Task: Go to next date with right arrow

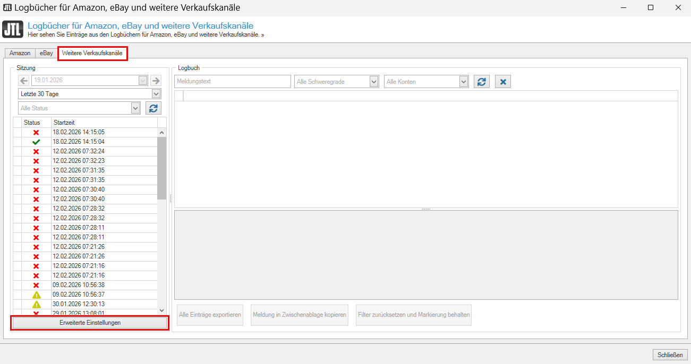Action: click(156, 81)
